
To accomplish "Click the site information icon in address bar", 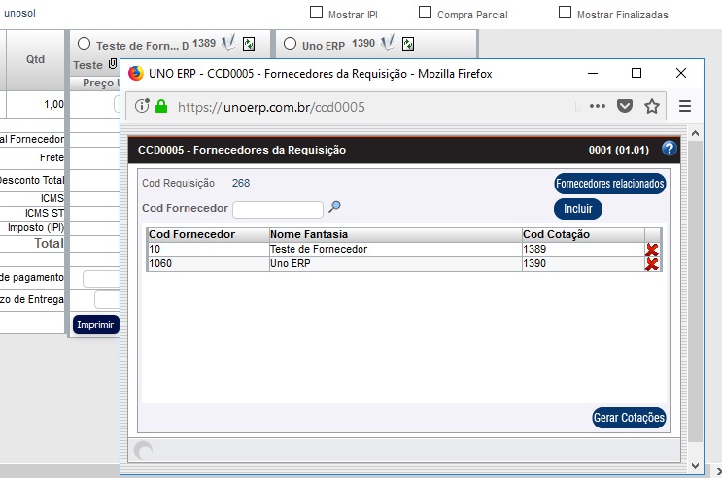I will pyautogui.click(x=142, y=107).
